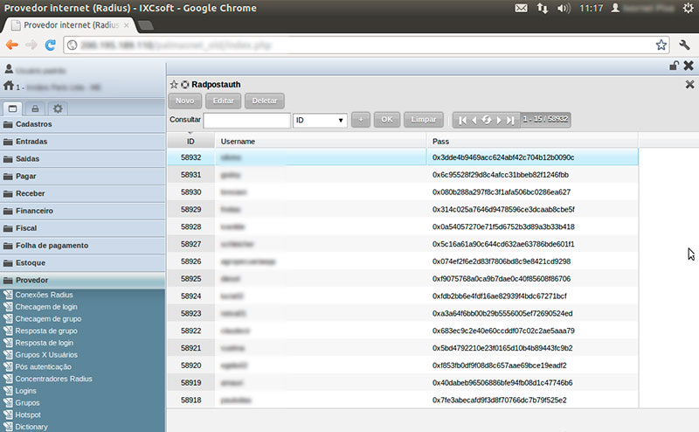The height and width of the screenshot is (432, 699).
Task: Close the Radpostauth panel
Action: click(689, 84)
